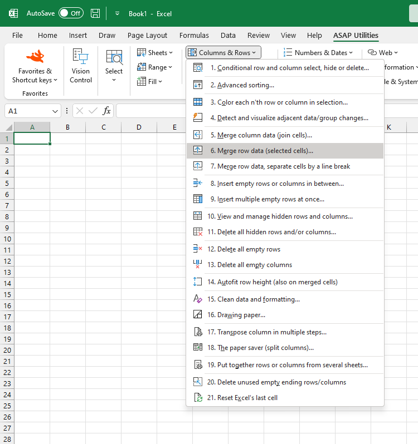Switch to the Home tab
The width and height of the screenshot is (418, 444).
pyautogui.click(x=47, y=36)
